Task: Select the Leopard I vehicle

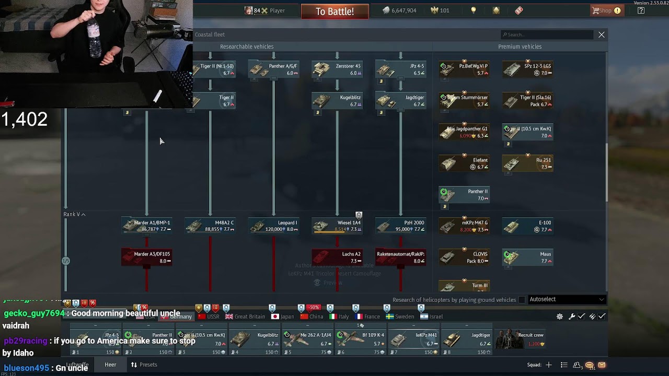Action: point(273,226)
